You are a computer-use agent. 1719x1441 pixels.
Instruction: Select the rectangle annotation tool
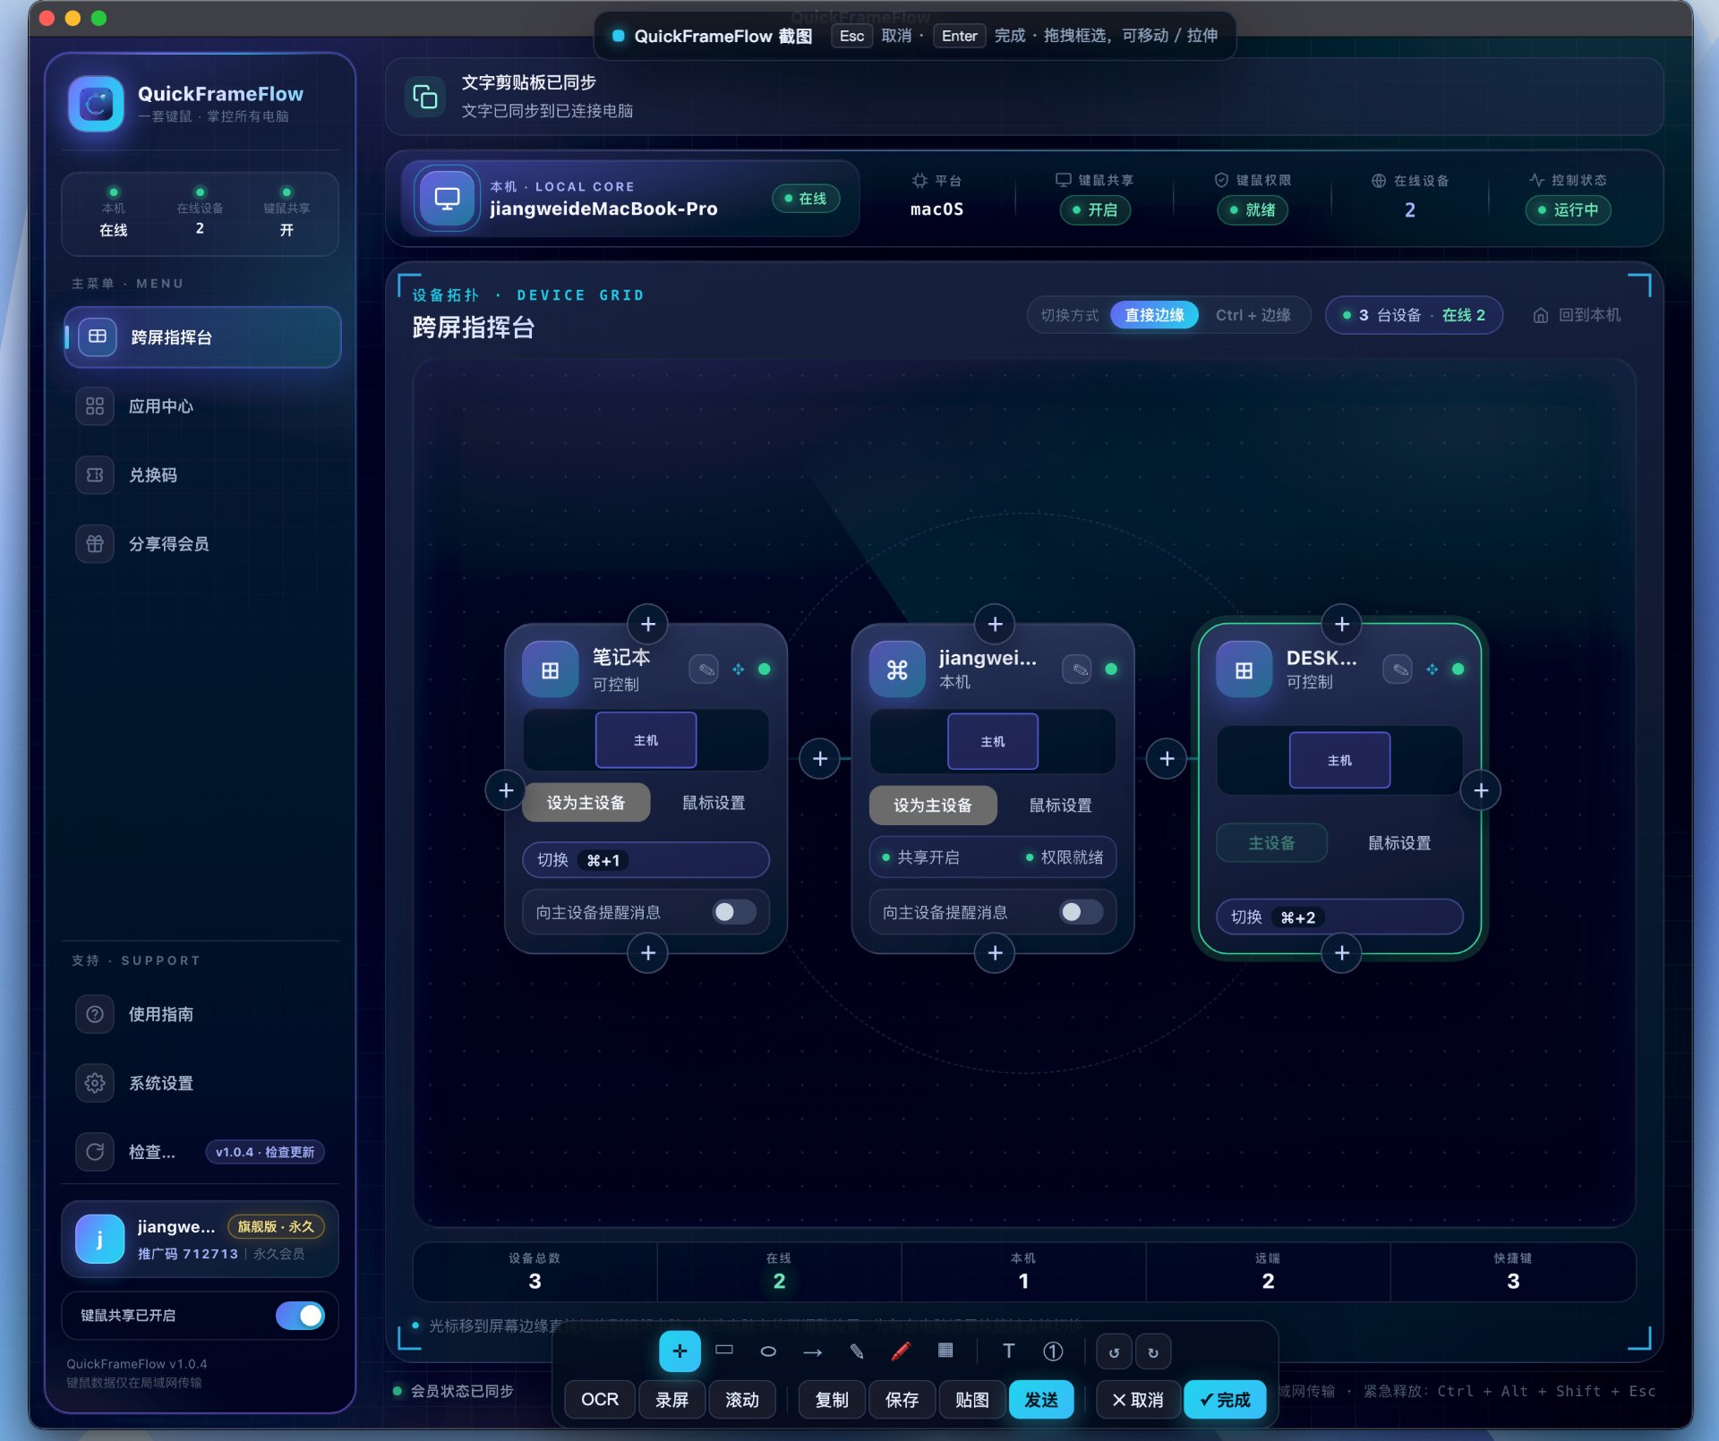tap(724, 1351)
